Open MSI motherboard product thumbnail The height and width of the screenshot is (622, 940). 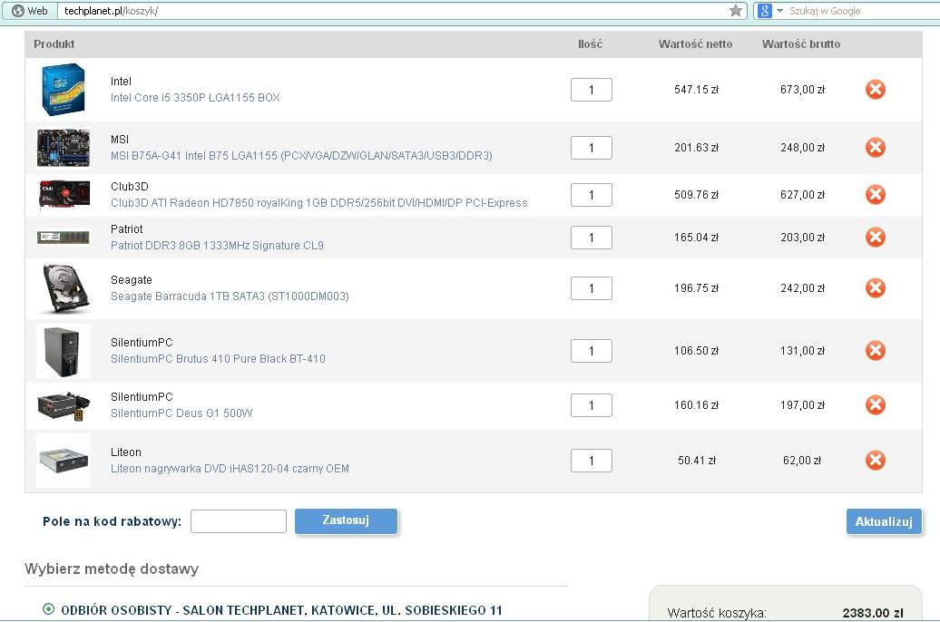tap(64, 148)
